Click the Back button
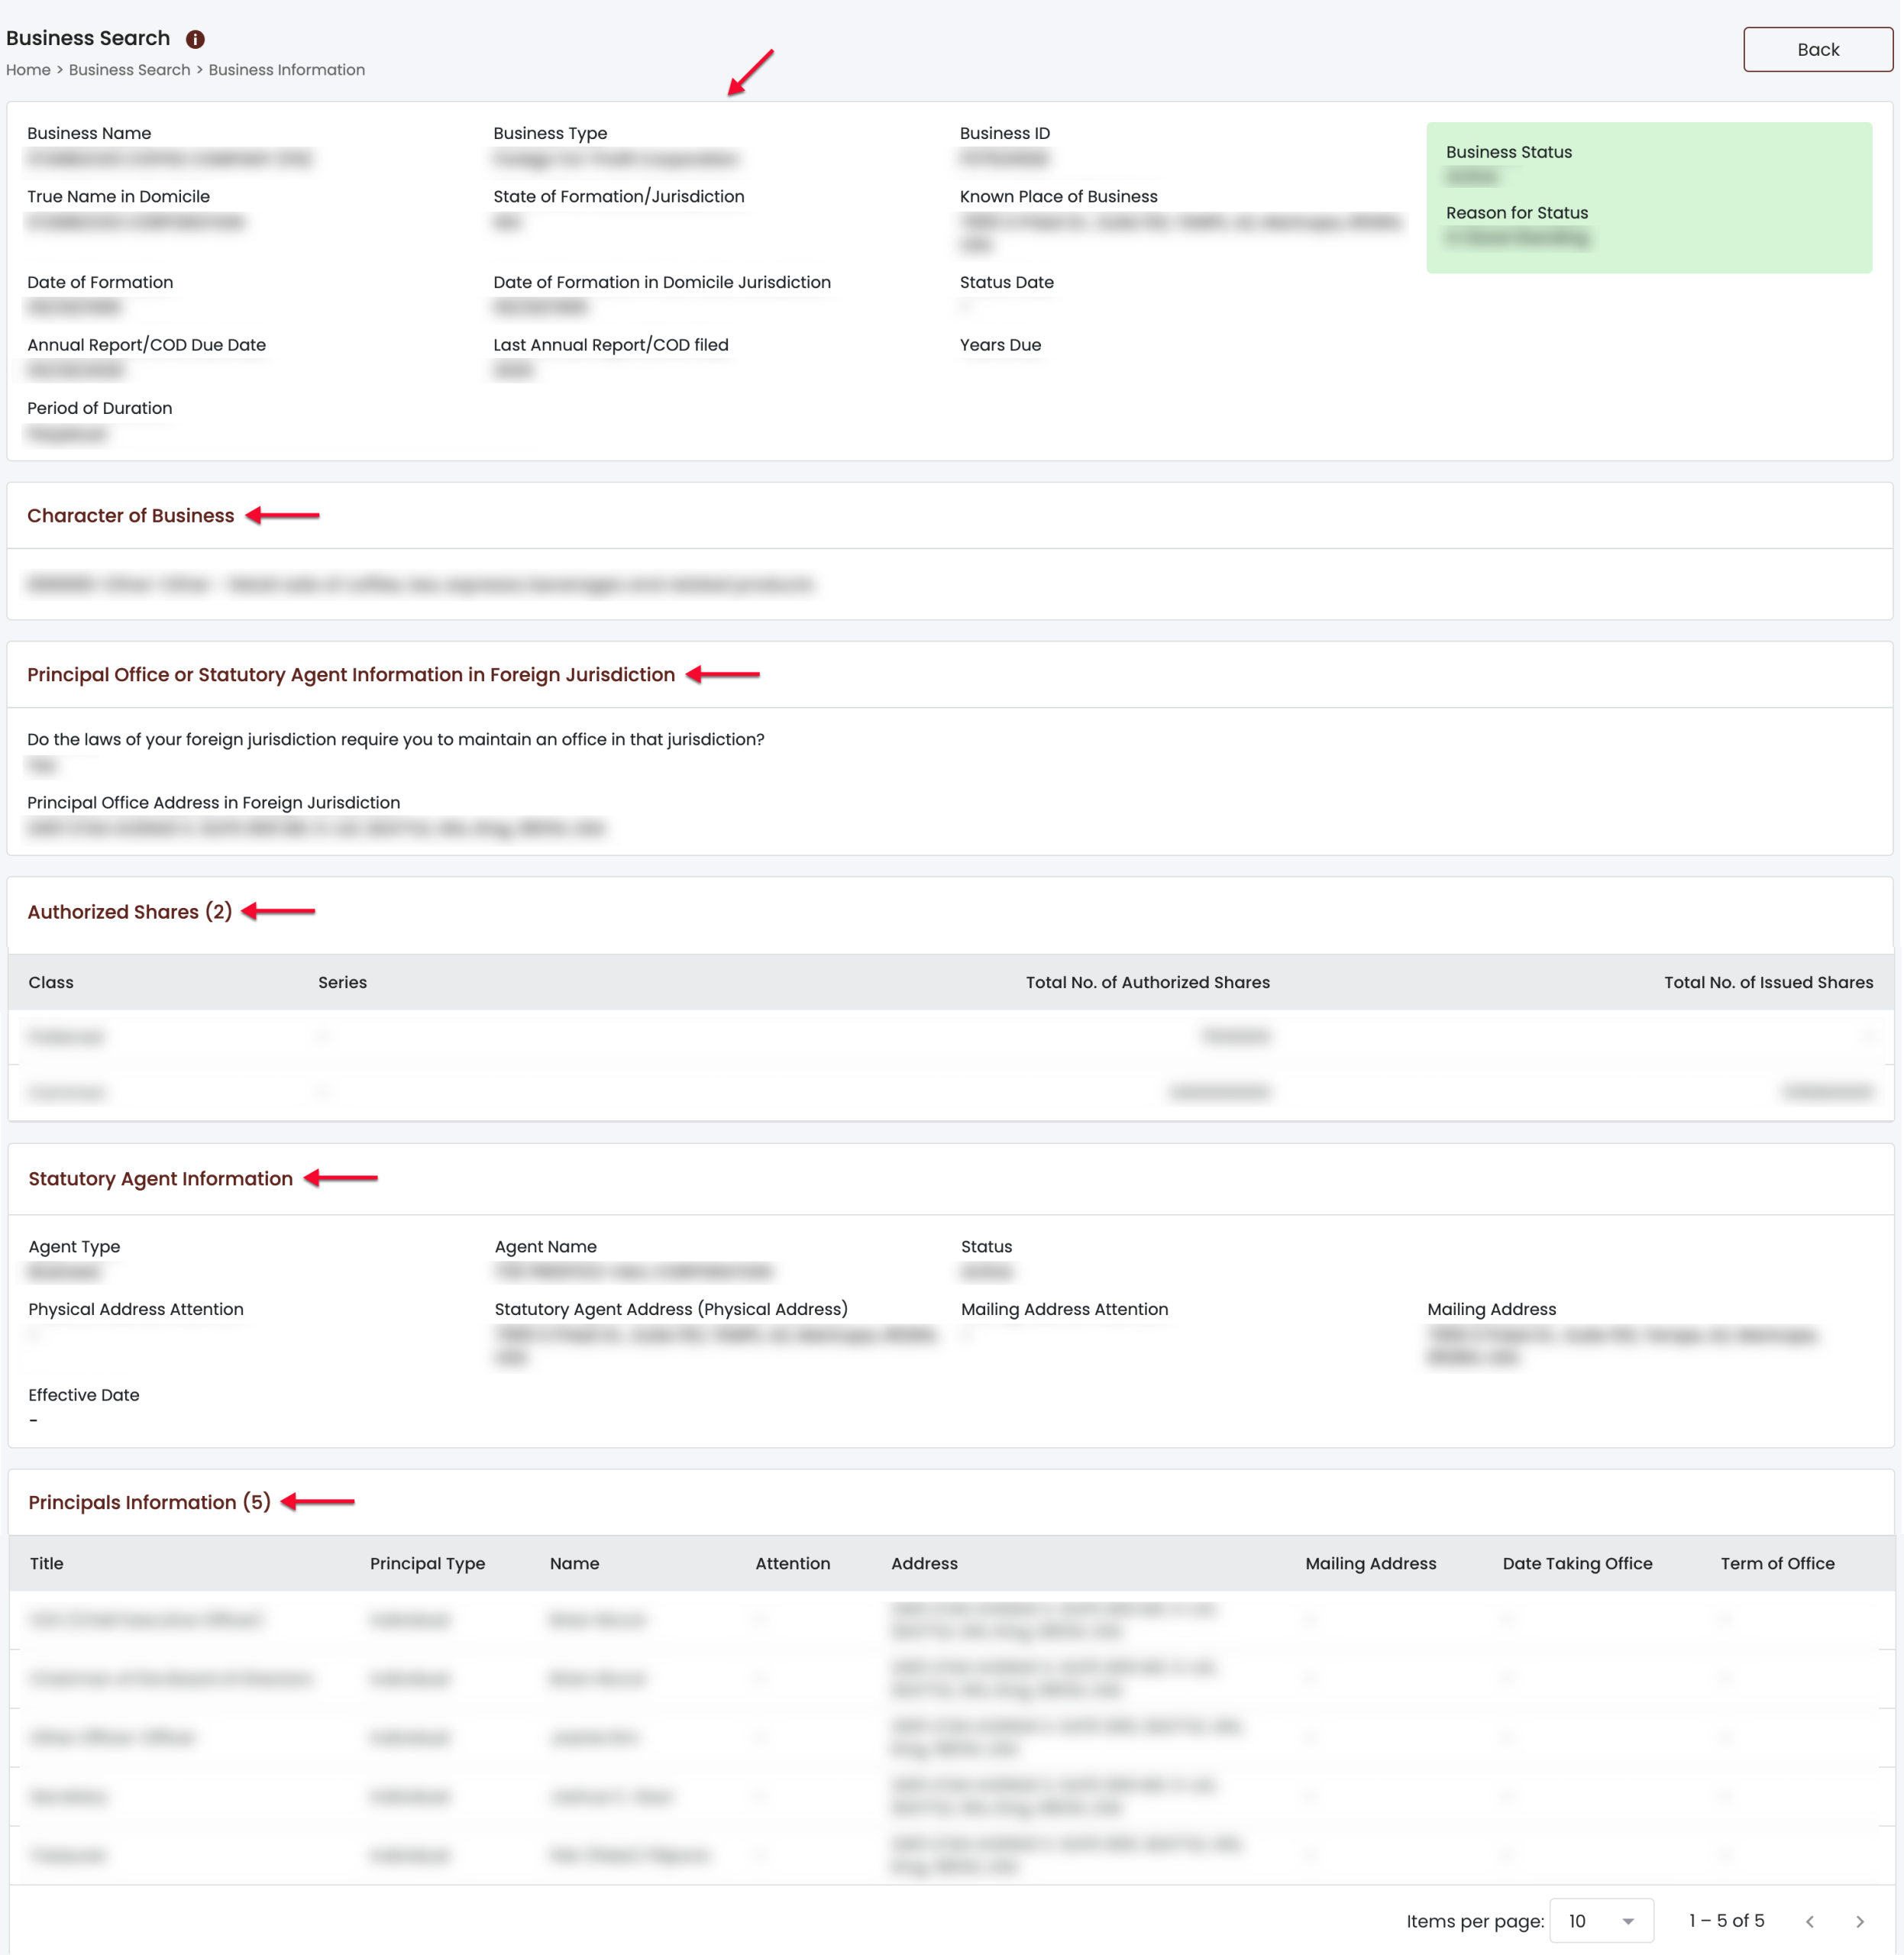This screenshot has height=1955, width=1904. click(x=1817, y=49)
